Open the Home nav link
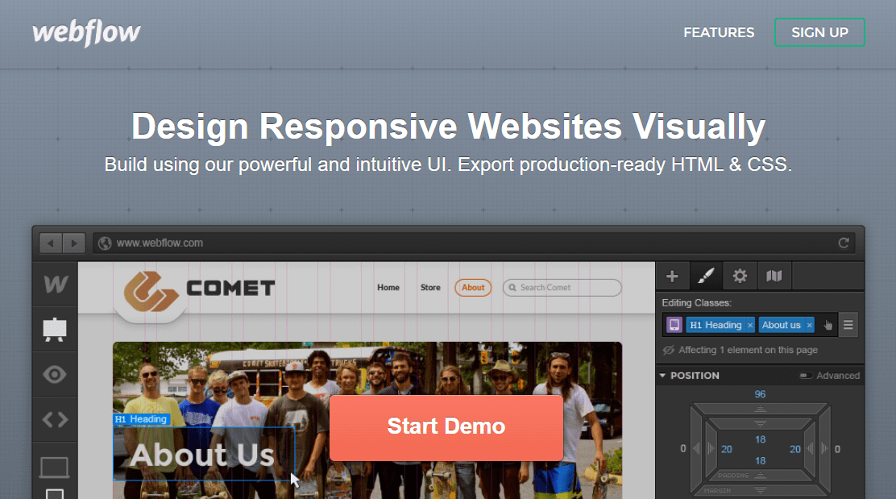 pos(388,288)
